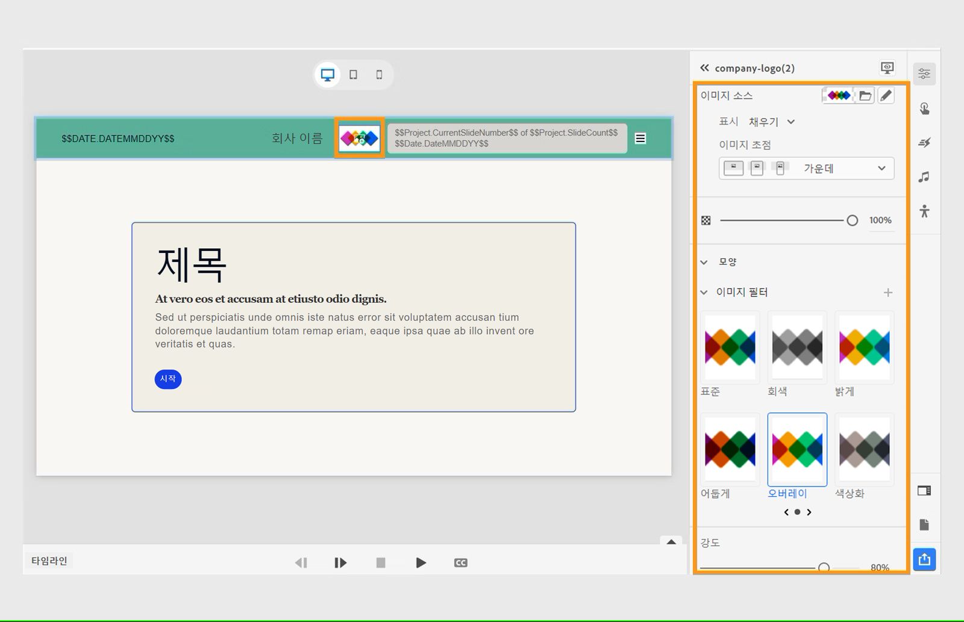Click the blue share export icon

[x=925, y=559]
